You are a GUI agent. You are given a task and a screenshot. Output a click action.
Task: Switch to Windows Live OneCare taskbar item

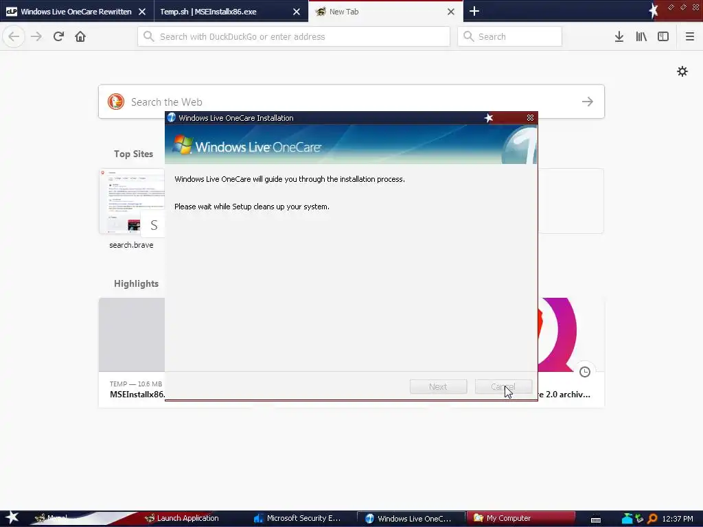pyautogui.click(x=410, y=519)
